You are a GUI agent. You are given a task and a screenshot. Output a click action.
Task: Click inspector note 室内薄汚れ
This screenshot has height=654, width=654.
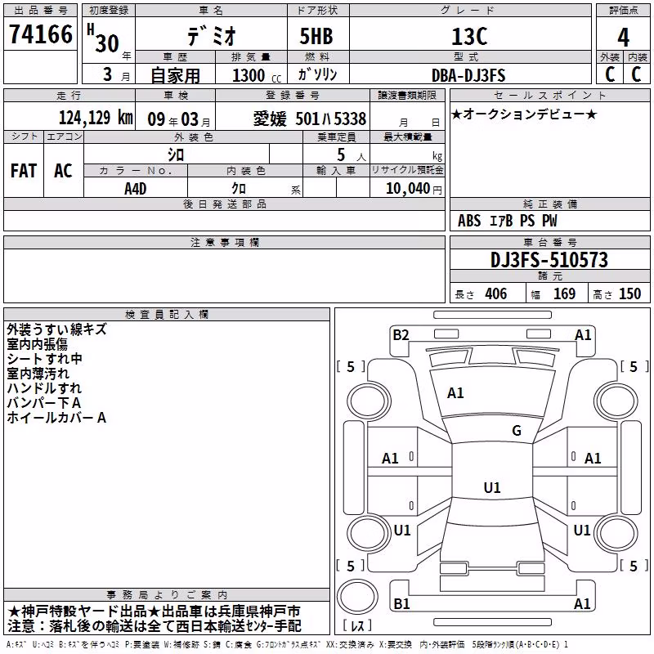(x=38, y=374)
